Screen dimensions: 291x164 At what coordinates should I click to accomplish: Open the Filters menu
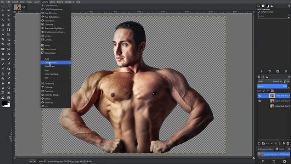60,2
